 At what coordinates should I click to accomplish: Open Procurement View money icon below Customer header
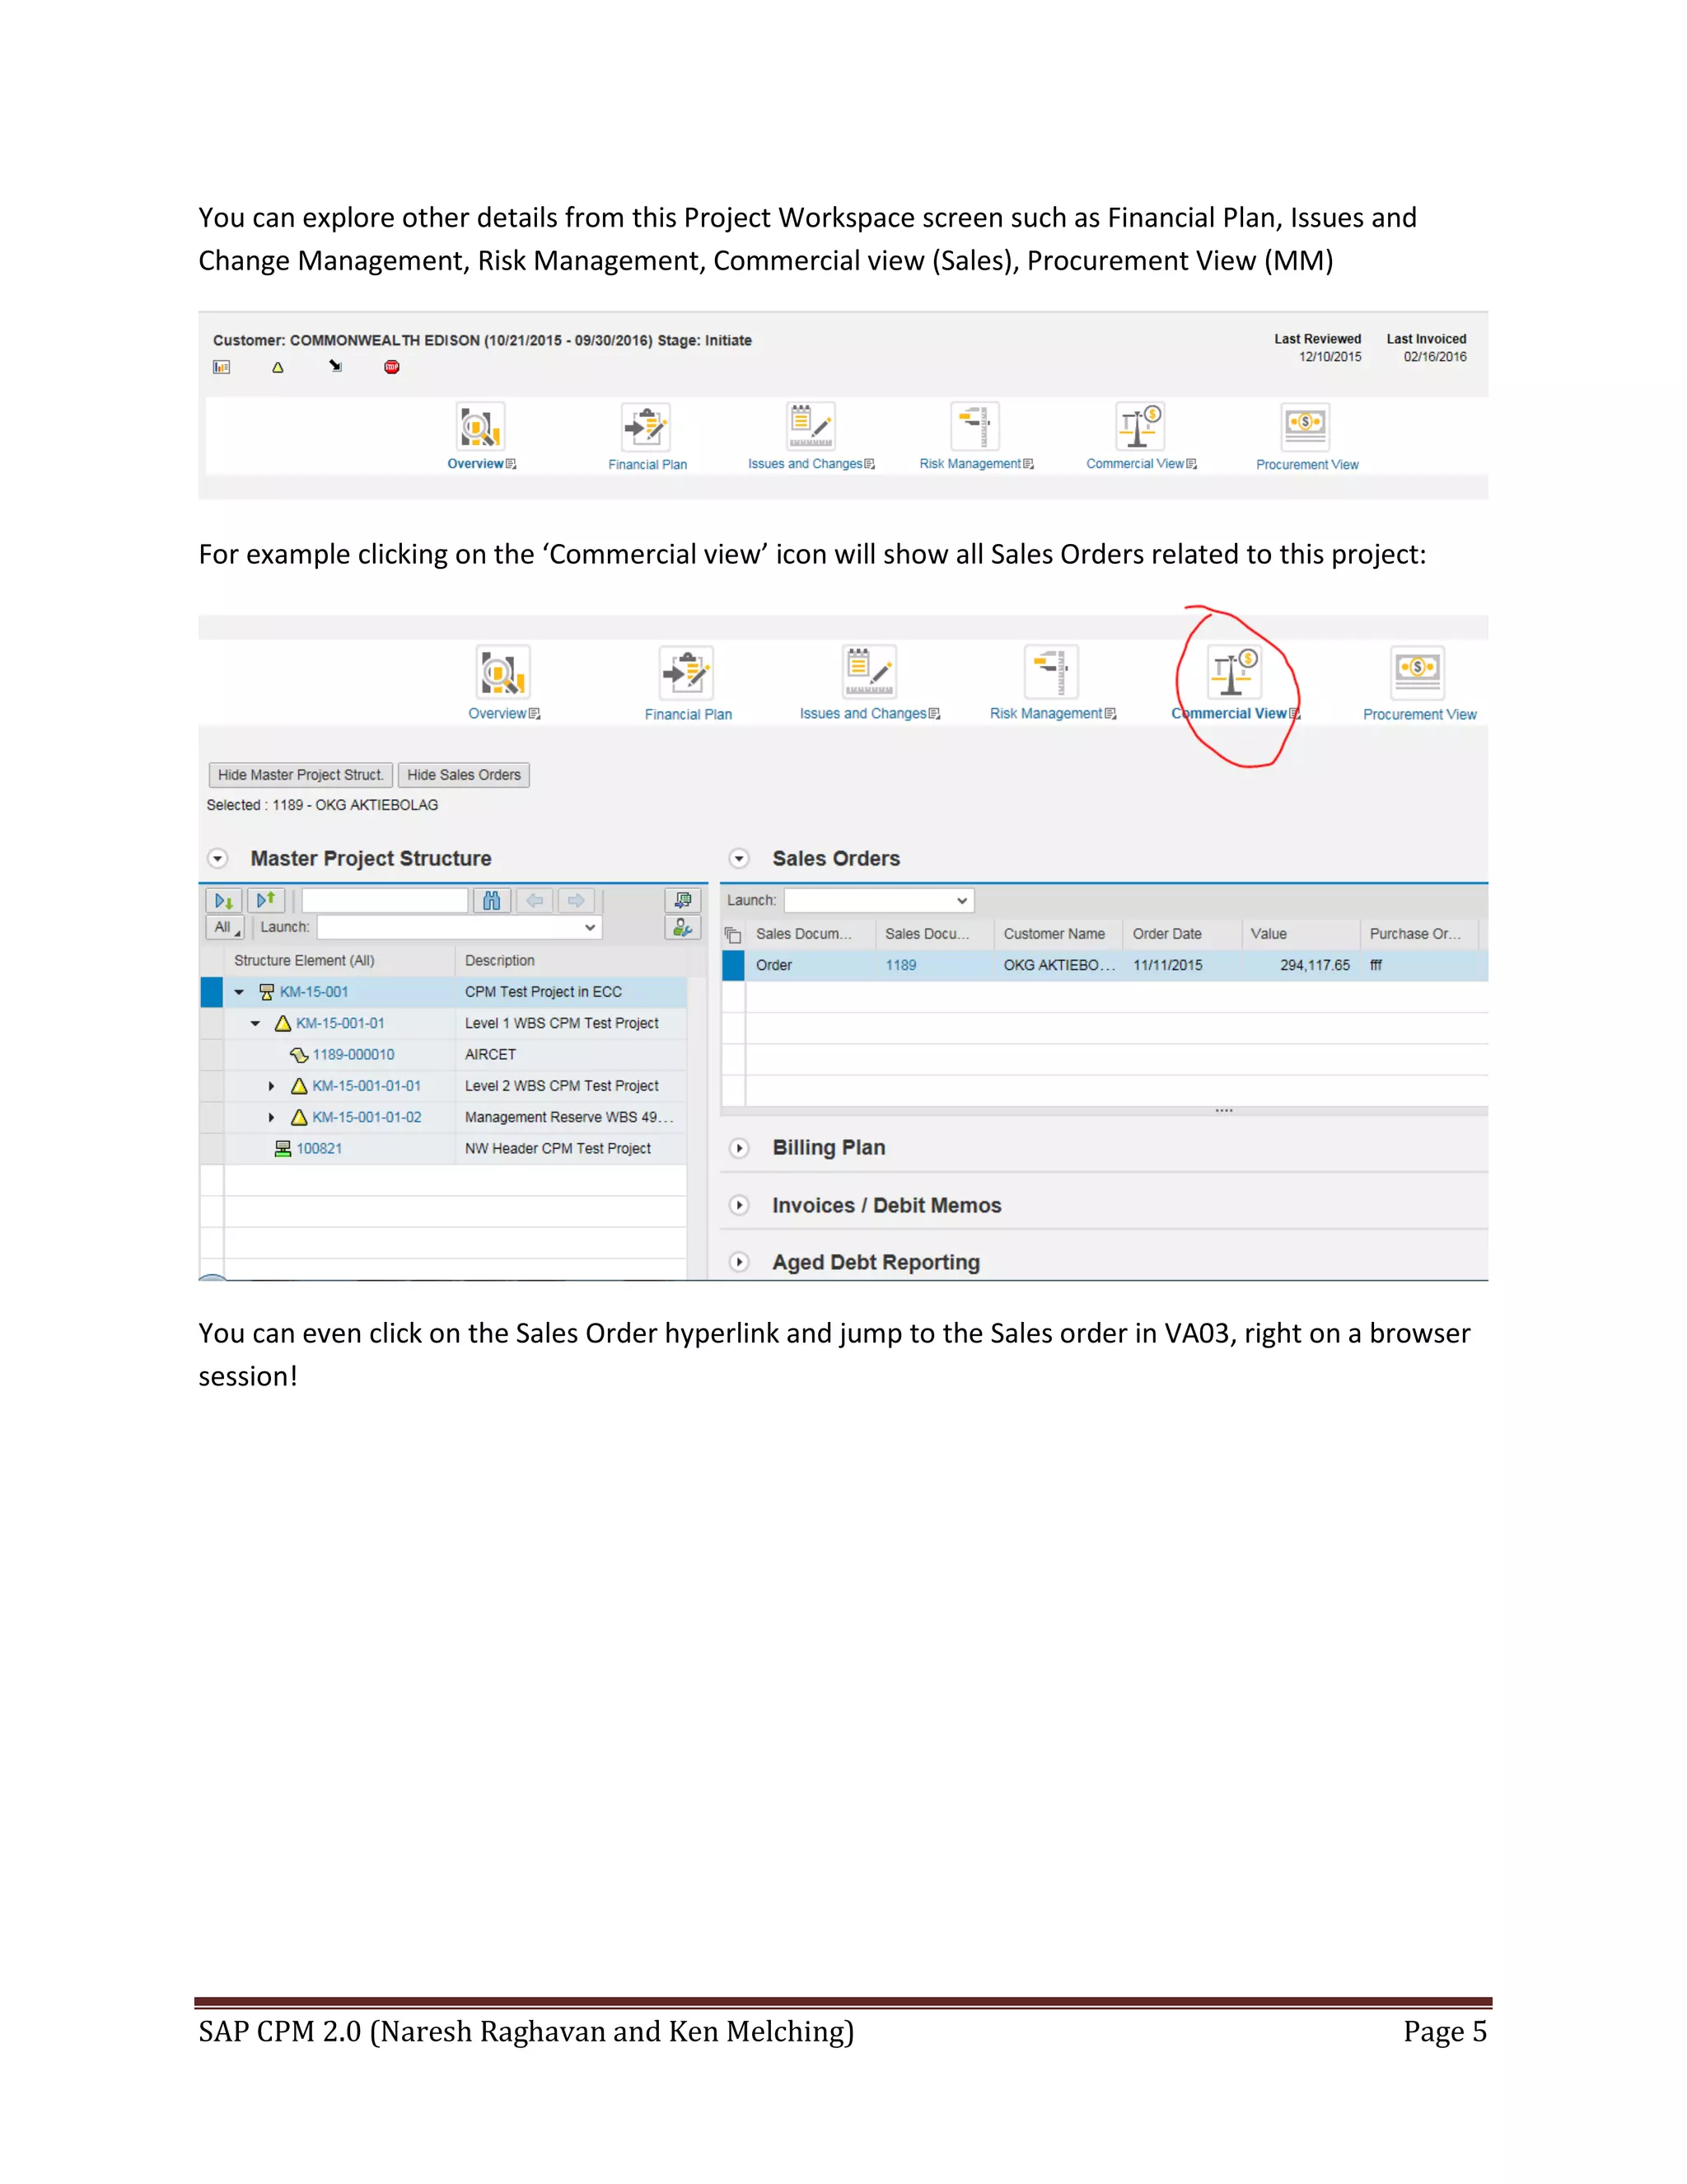pos(1306,427)
